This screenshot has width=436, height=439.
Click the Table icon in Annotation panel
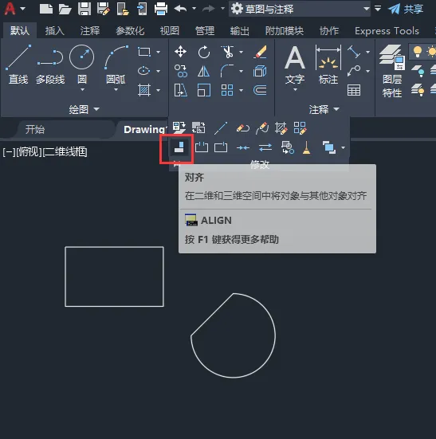click(354, 90)
